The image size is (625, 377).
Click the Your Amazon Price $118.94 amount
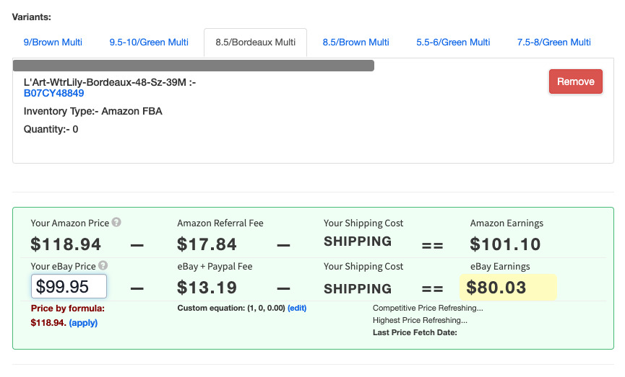66,244
